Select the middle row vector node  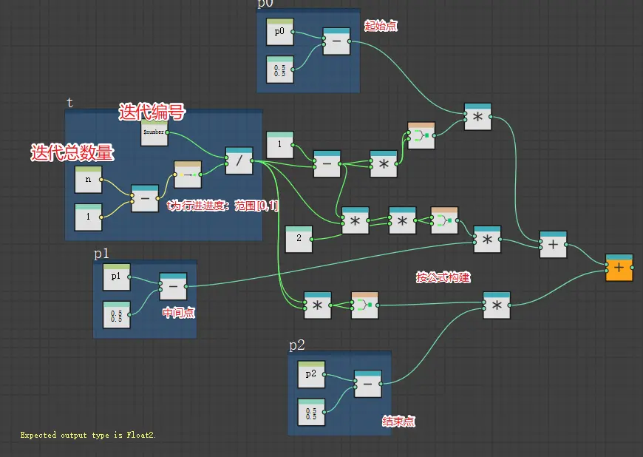[444, 220]
